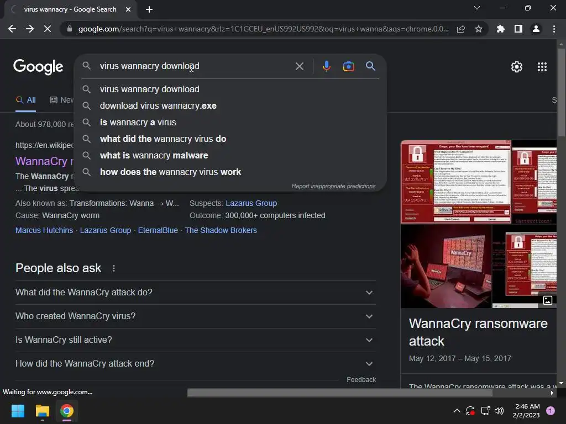Open the man at WannaCry monitors image
The width and height of the screenshot is (566, 424).
click(x=446, y=266)
